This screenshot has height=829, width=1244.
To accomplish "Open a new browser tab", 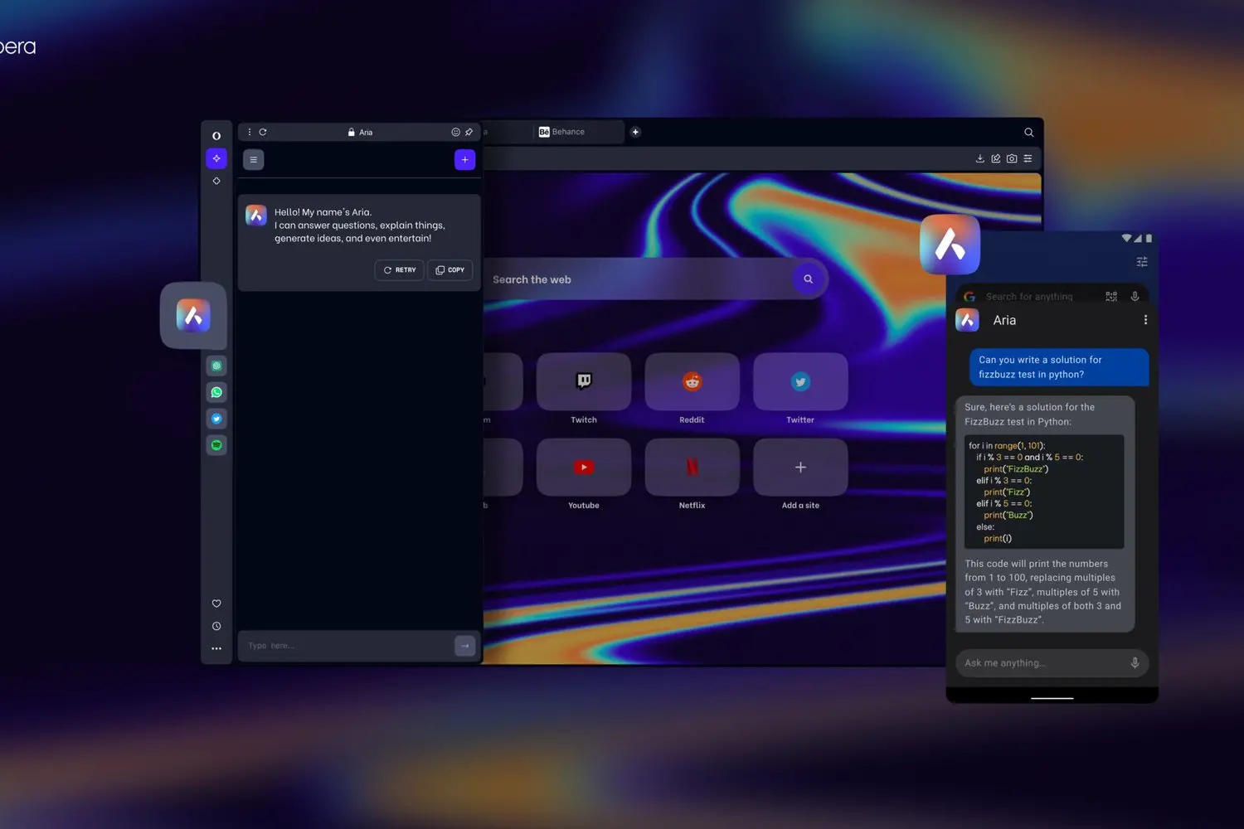I will click(635, 132).
